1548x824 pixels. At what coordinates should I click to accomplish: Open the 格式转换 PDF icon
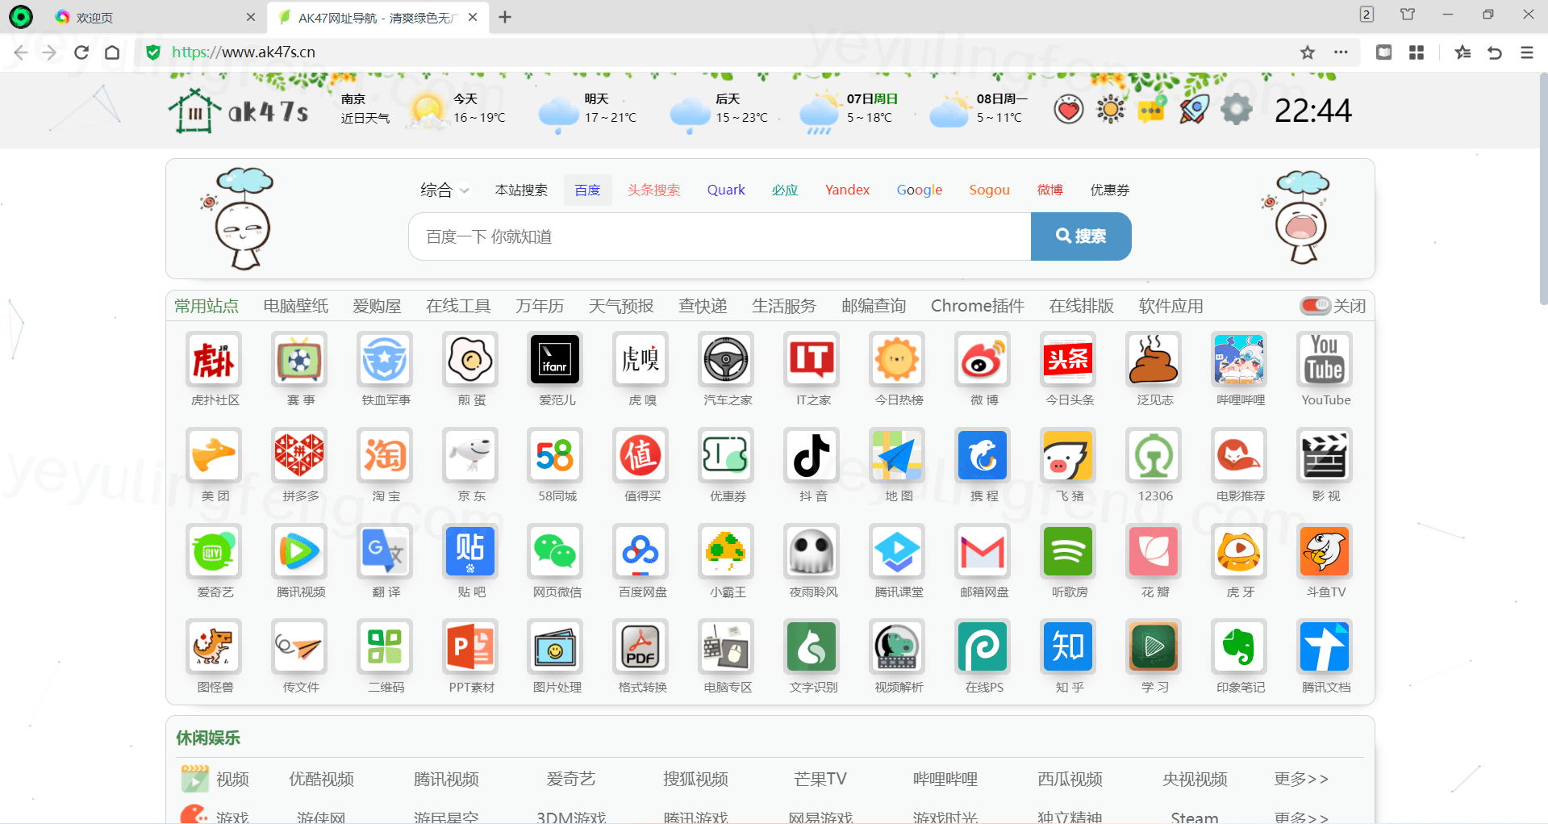tap(640, 646)
